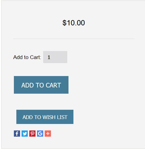Click the 'Add to Cart:' label
This screenshot has width=145, height=149.
[27, 57]
